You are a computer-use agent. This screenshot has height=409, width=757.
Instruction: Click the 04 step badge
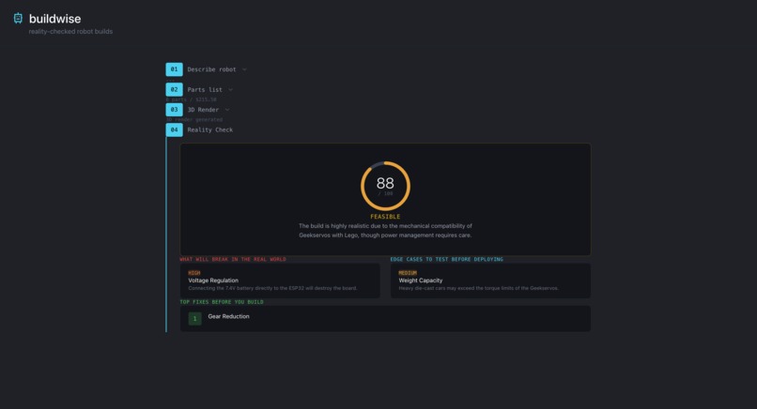pyautogui.click(x=175, y=129)
